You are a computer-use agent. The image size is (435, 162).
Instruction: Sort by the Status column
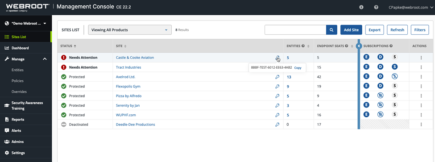(x=68, y=46)
